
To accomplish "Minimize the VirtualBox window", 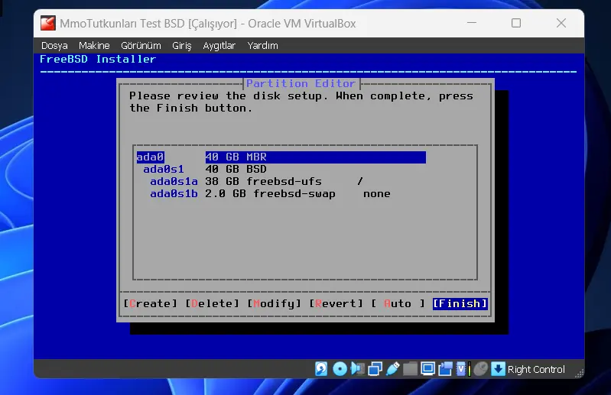I will (472, 24).
